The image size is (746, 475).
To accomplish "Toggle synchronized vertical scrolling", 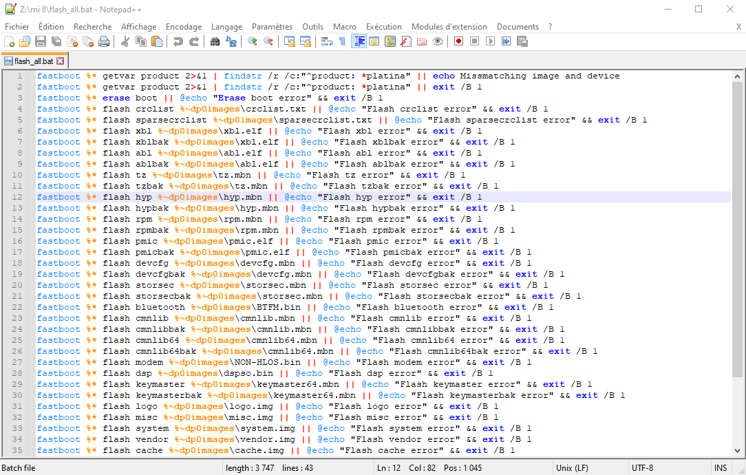I will [x=289, y=41].
